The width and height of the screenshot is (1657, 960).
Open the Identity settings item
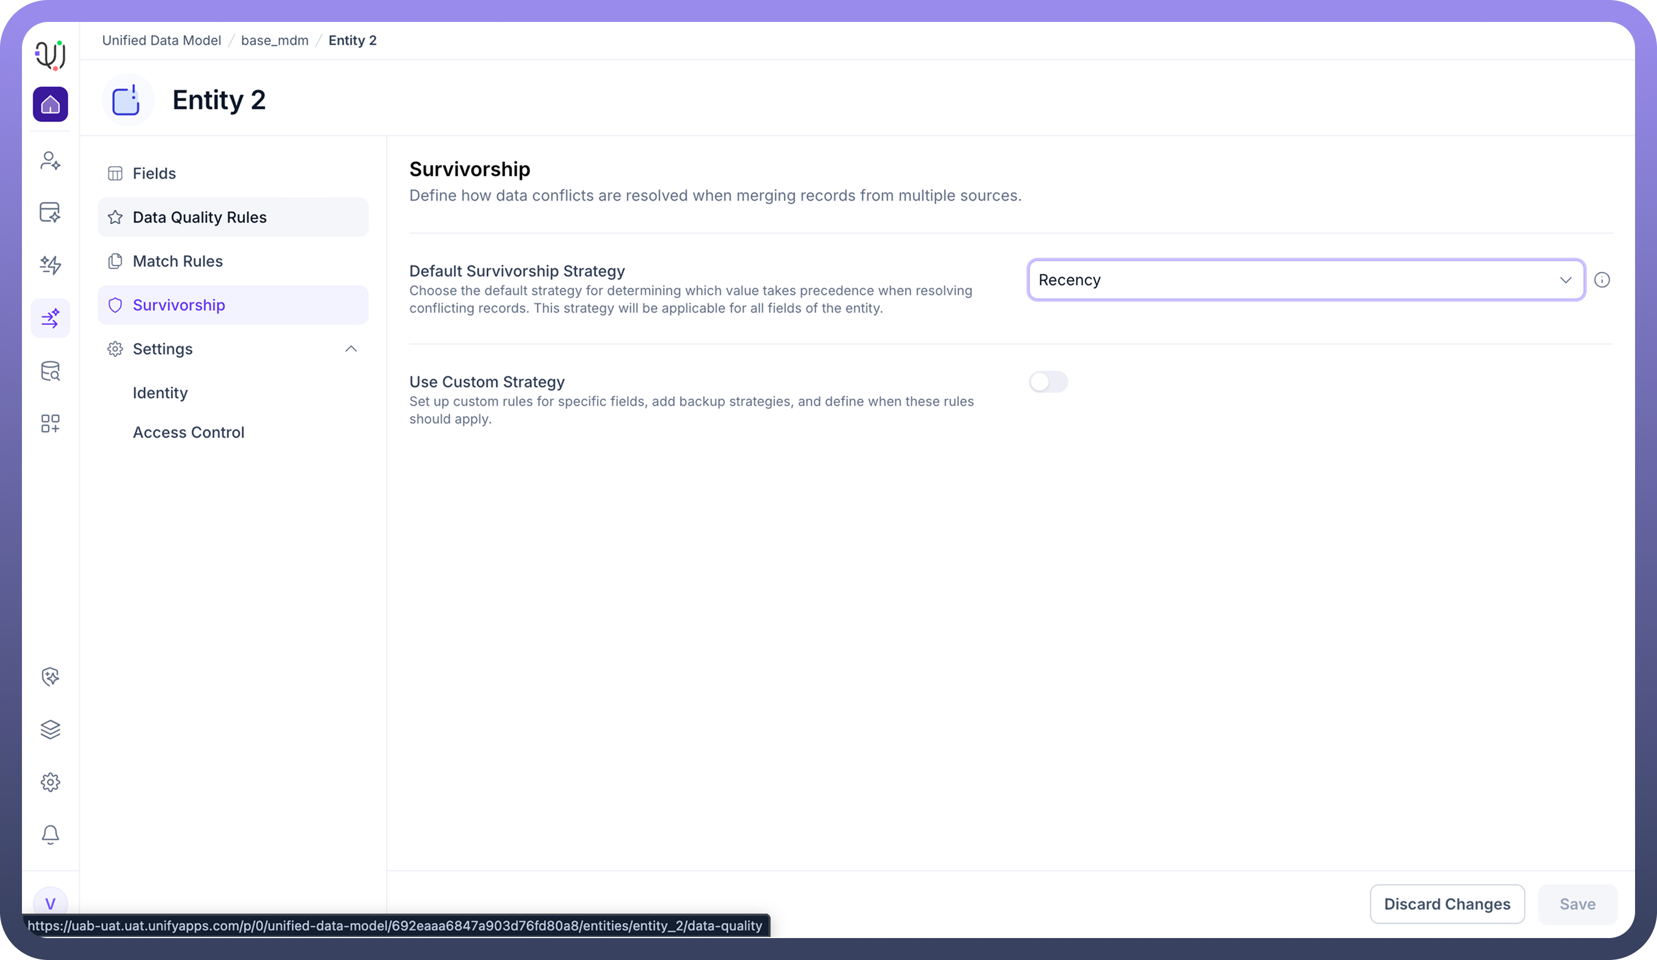(160, 393)
